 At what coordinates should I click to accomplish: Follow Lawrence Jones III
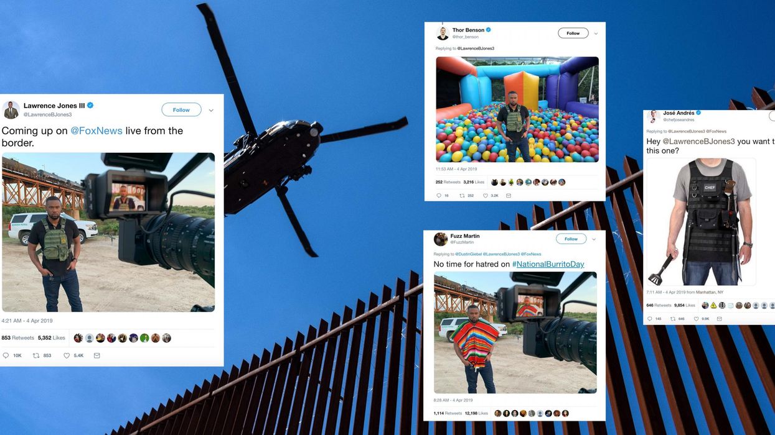tap(181, 110)
